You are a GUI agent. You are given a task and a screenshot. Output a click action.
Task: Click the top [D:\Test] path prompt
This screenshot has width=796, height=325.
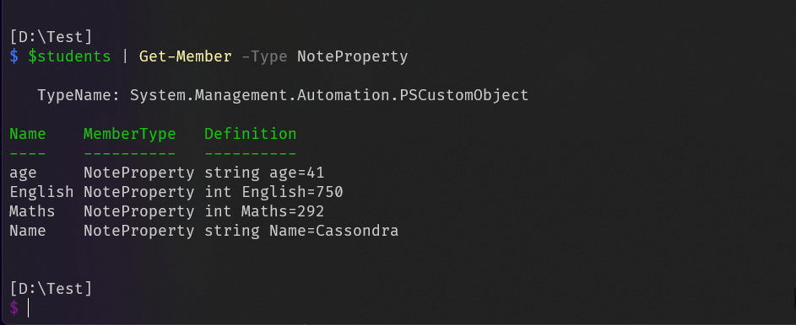pyautogui.click(x=51, y=37)
